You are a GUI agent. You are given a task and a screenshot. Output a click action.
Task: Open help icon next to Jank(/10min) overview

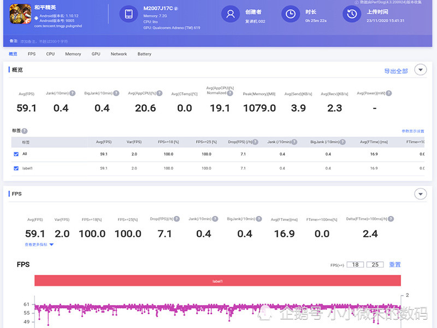(73, 93)
